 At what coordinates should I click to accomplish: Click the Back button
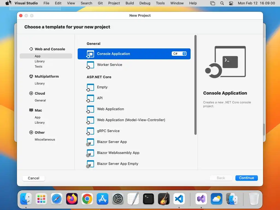(221, 178)
